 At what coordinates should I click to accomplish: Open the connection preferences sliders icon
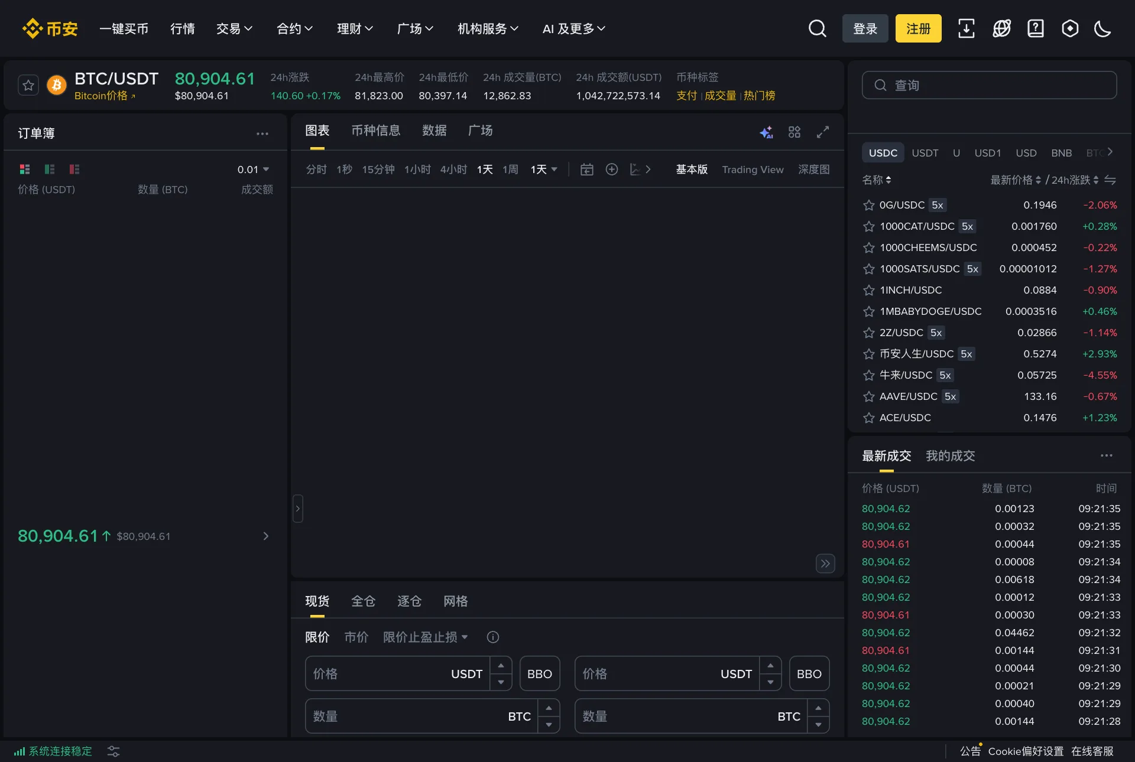pyautogui.click(x=113, y=751)
